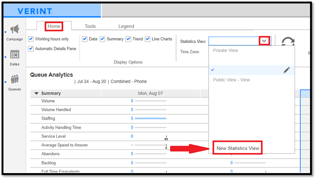
Task: Click the Jul 24 - Aug 20 date range
Action: tap(92, 82)
